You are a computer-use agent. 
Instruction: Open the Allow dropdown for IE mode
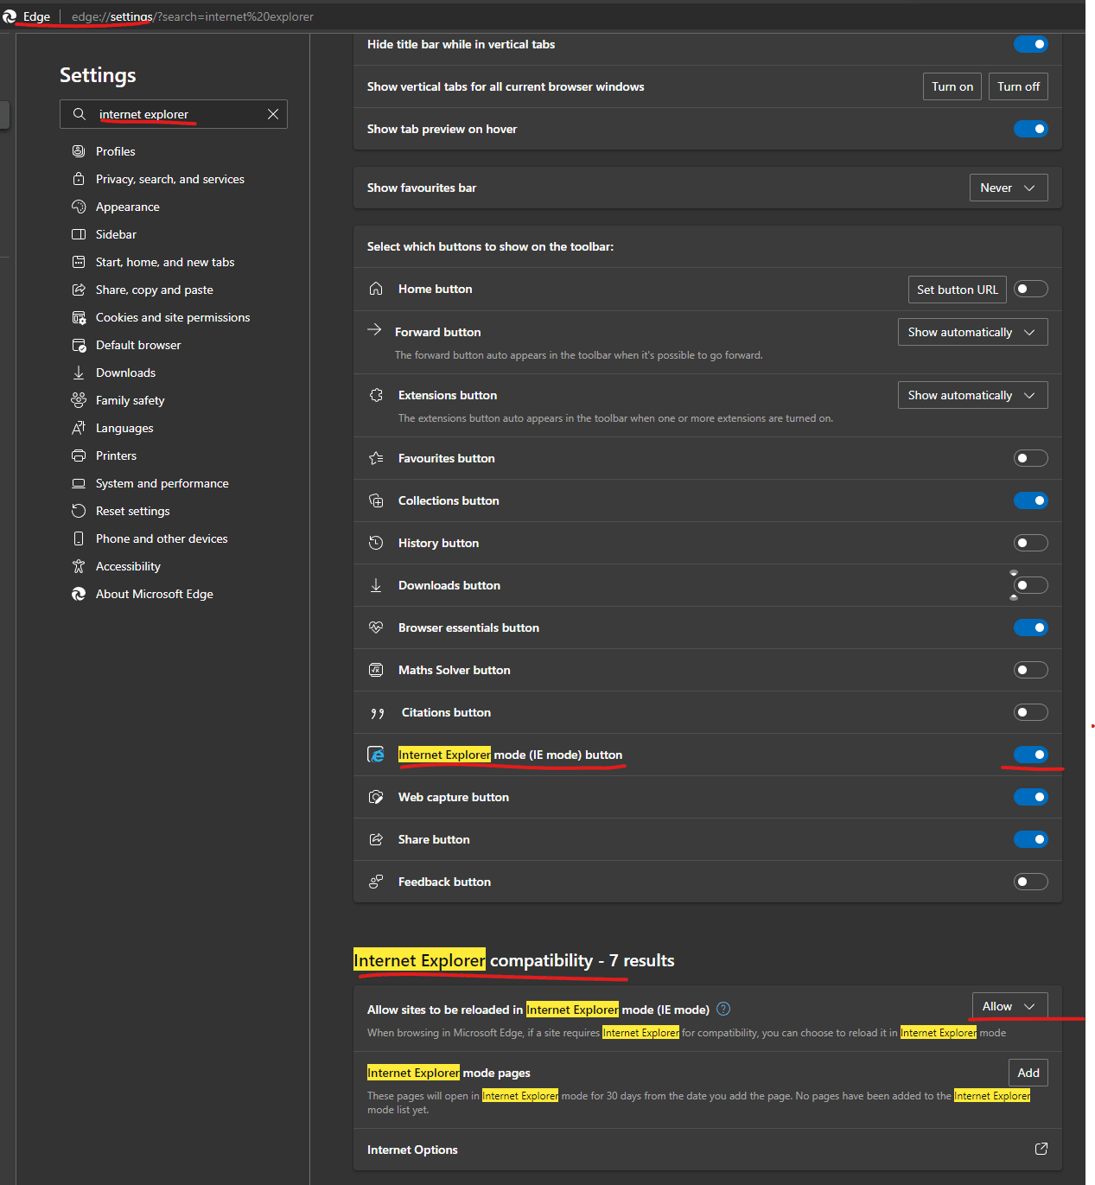tap(1009, 1006)
